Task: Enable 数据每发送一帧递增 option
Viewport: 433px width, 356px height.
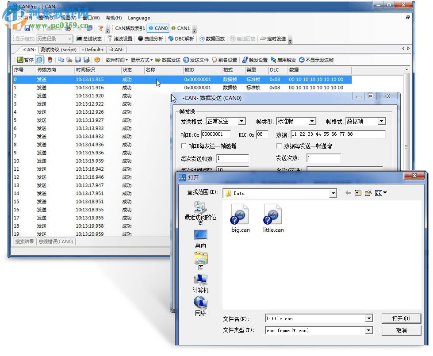Action: point(278,146)
